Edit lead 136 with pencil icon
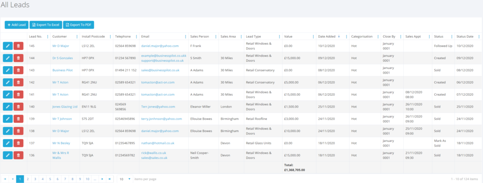This screenshot has height=183, width=483. (x=8, y=155)
